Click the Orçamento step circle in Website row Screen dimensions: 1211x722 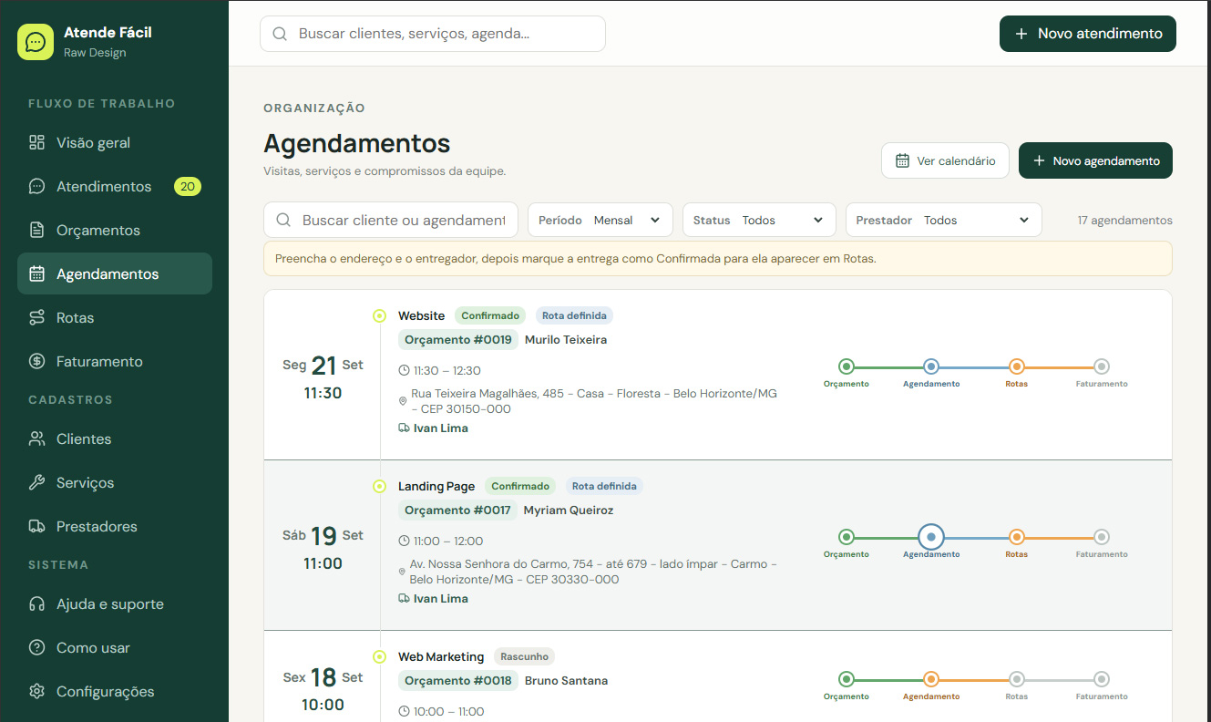pos(847,366)
